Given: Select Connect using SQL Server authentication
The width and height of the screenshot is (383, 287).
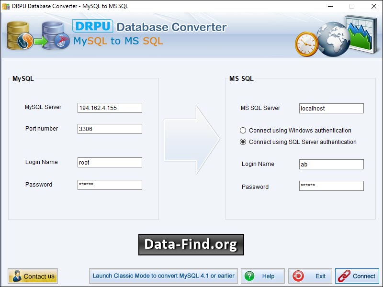Looking at the screenshot, I should [x=245, y=142].
